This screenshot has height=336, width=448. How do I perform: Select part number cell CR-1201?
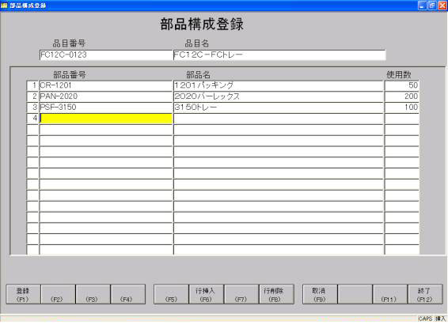(x=106, y=85)
